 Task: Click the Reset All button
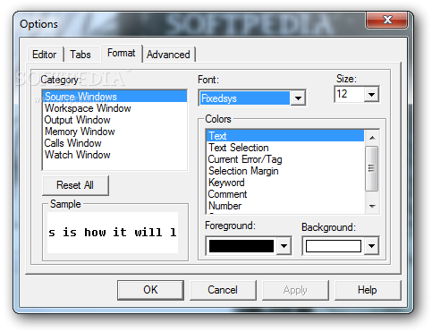[x=75, y=185]
